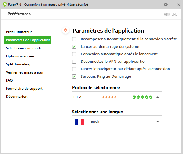Image resolution: width=183 pixels, height=154 pixels.
Task: Open Profil utilisateur section
Action: pos(19,32)
